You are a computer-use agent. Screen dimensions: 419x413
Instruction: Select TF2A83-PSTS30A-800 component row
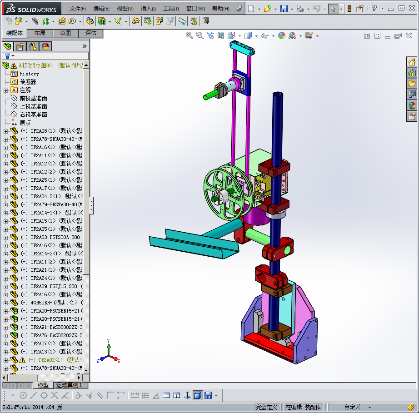click(46, 237)
